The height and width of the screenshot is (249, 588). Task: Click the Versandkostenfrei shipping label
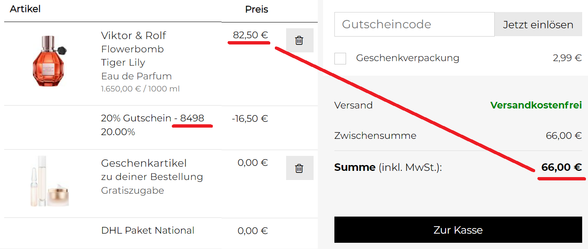pos(536,105)
